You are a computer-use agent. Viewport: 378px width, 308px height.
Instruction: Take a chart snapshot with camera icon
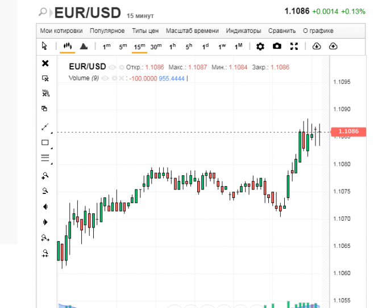pyautogui.click(x=277, y=46)
